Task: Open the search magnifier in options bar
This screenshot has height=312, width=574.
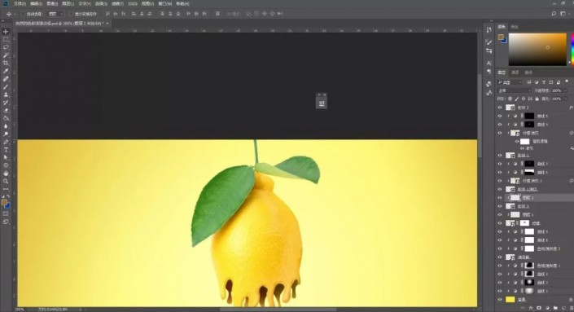Action: pyautogui.click(x=554, y=14)
